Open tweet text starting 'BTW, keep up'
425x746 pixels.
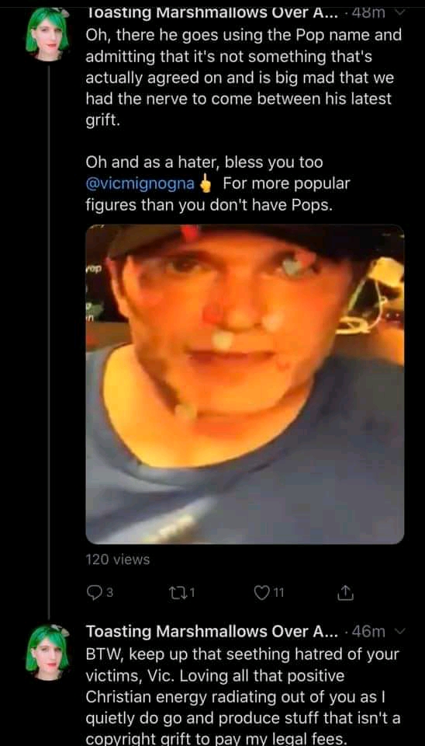pos(243,697)
